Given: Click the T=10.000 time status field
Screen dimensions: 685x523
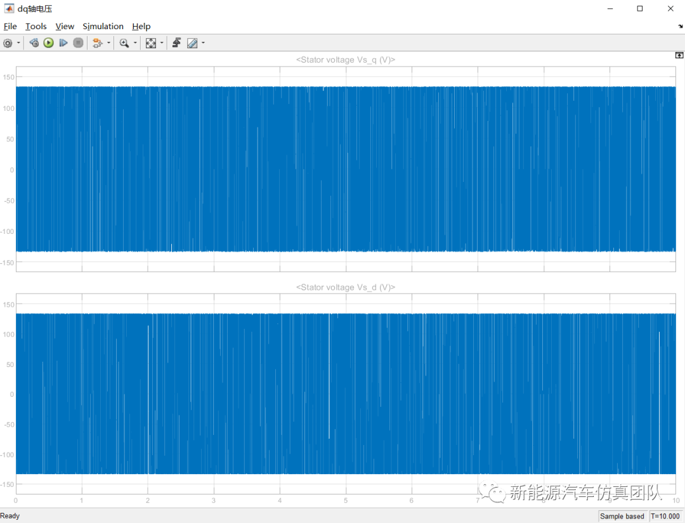Looking at the screenshot, I should [x=665, y=516].
